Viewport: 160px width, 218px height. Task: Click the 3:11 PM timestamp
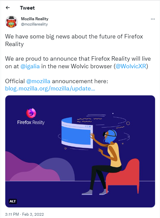tap(12, 214)
